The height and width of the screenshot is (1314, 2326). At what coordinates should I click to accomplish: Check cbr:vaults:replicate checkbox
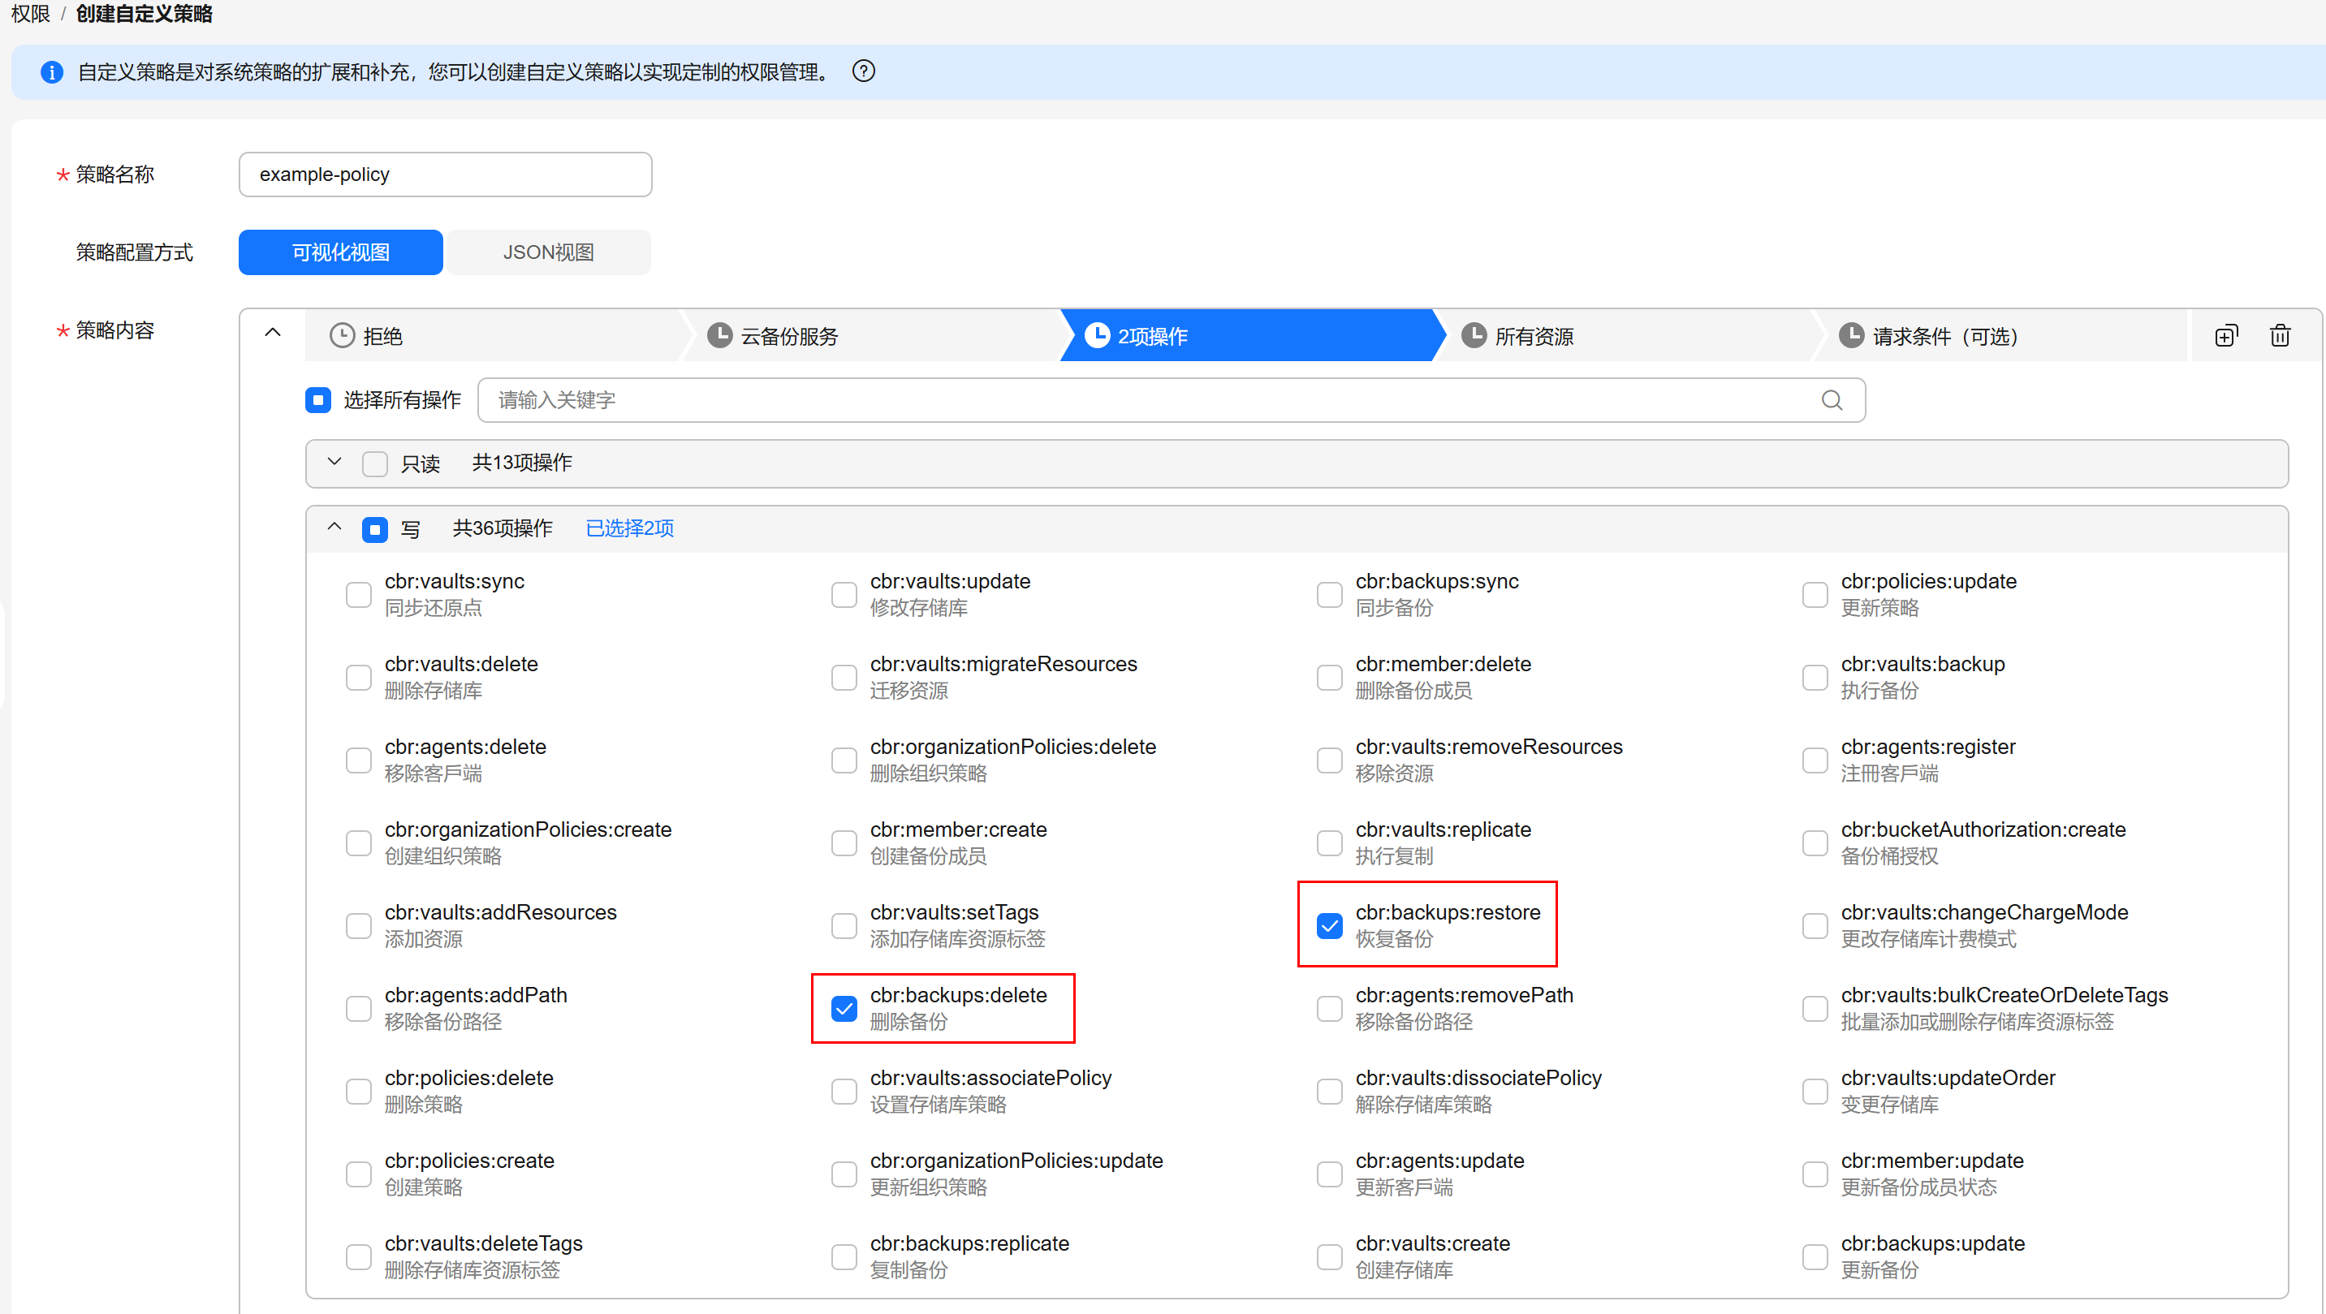tap(1329, 844)
